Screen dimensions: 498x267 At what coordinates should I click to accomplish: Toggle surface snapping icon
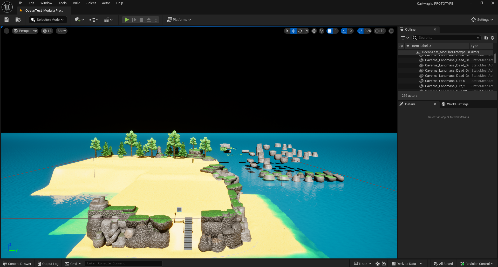[x=322, y=31]
